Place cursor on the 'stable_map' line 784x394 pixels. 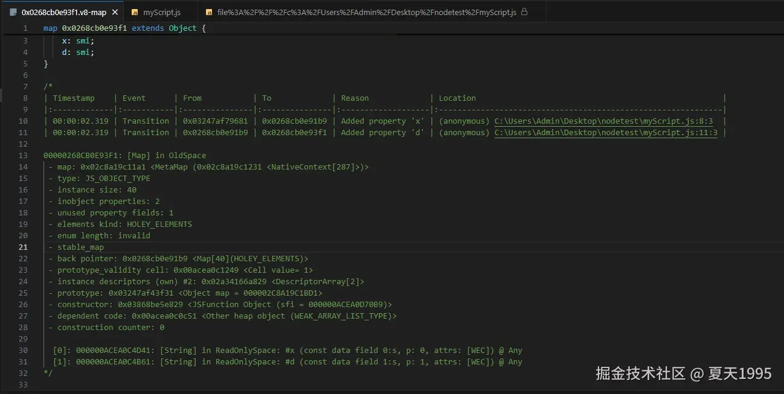click(x=80, y=247)
